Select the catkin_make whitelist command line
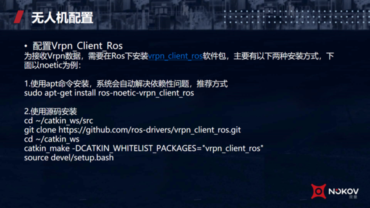370x208 pixels. point(144,149)
